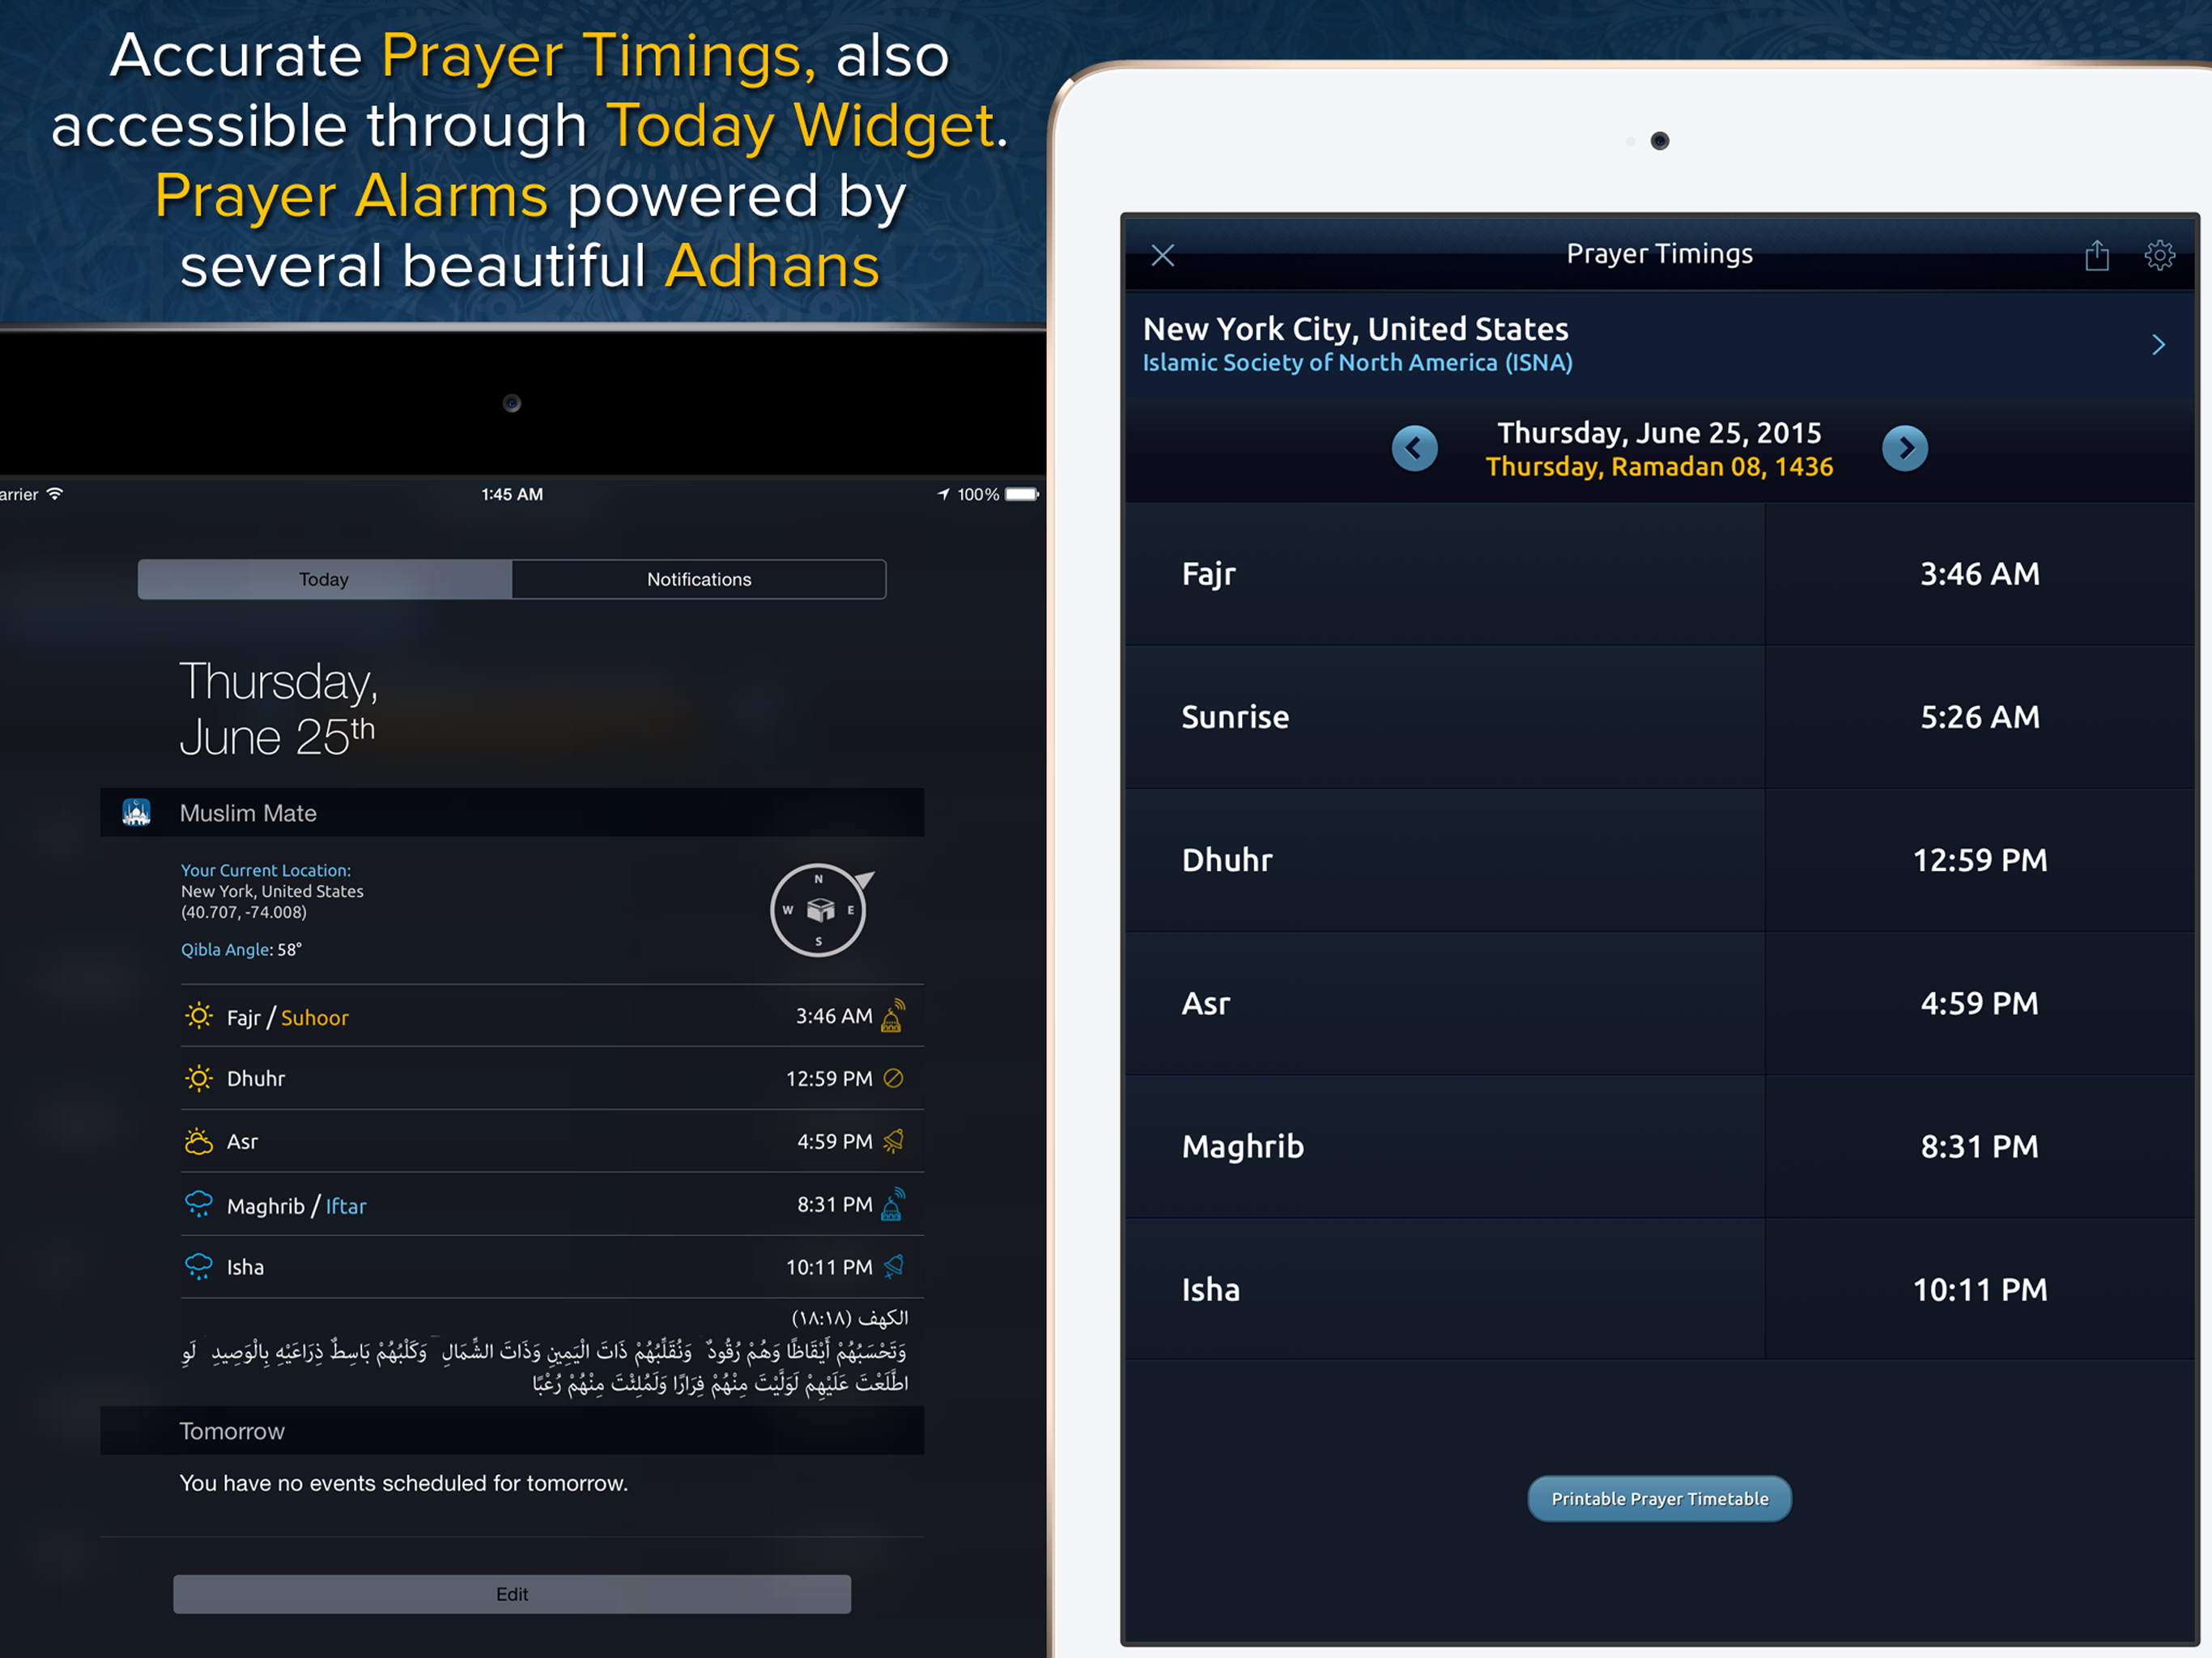
Task: Click the Muslim Mate widget header
Action: pos(512,812)
